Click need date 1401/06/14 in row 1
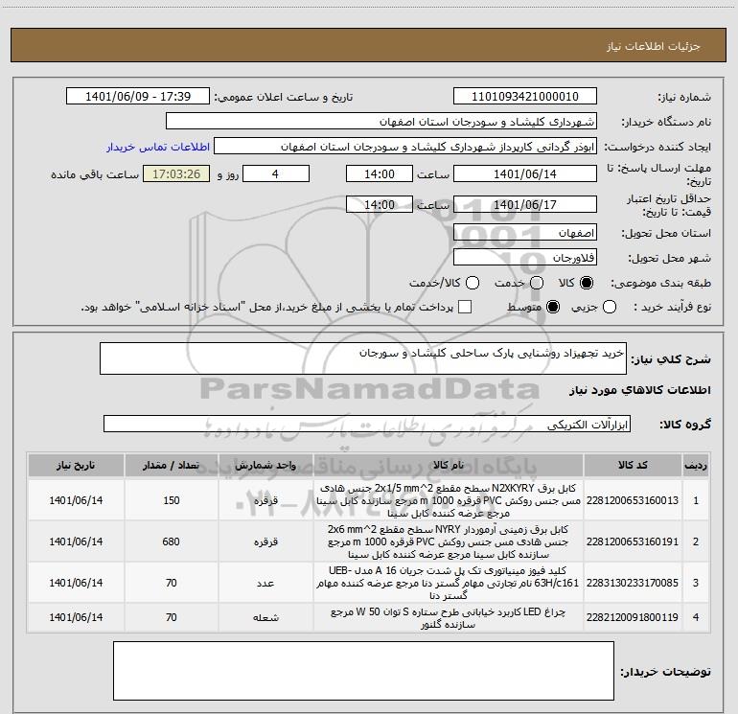The width and height of the screenshot is (738, 714). coord(76,500)
